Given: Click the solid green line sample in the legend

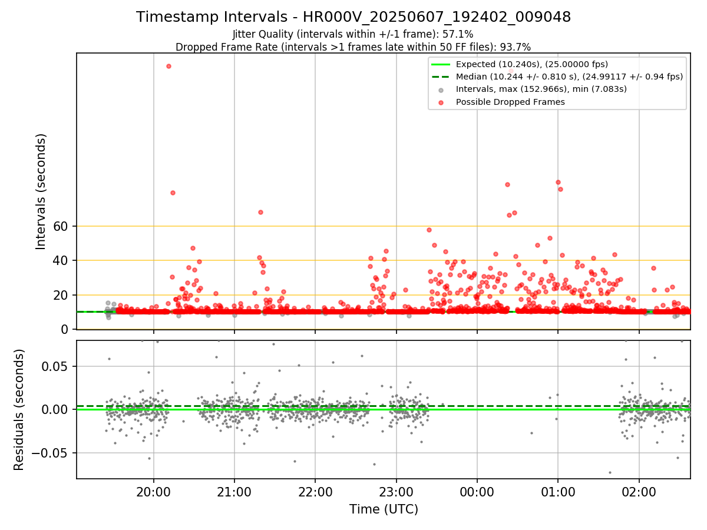Looking at the screenshot, I should coord(441,64).
